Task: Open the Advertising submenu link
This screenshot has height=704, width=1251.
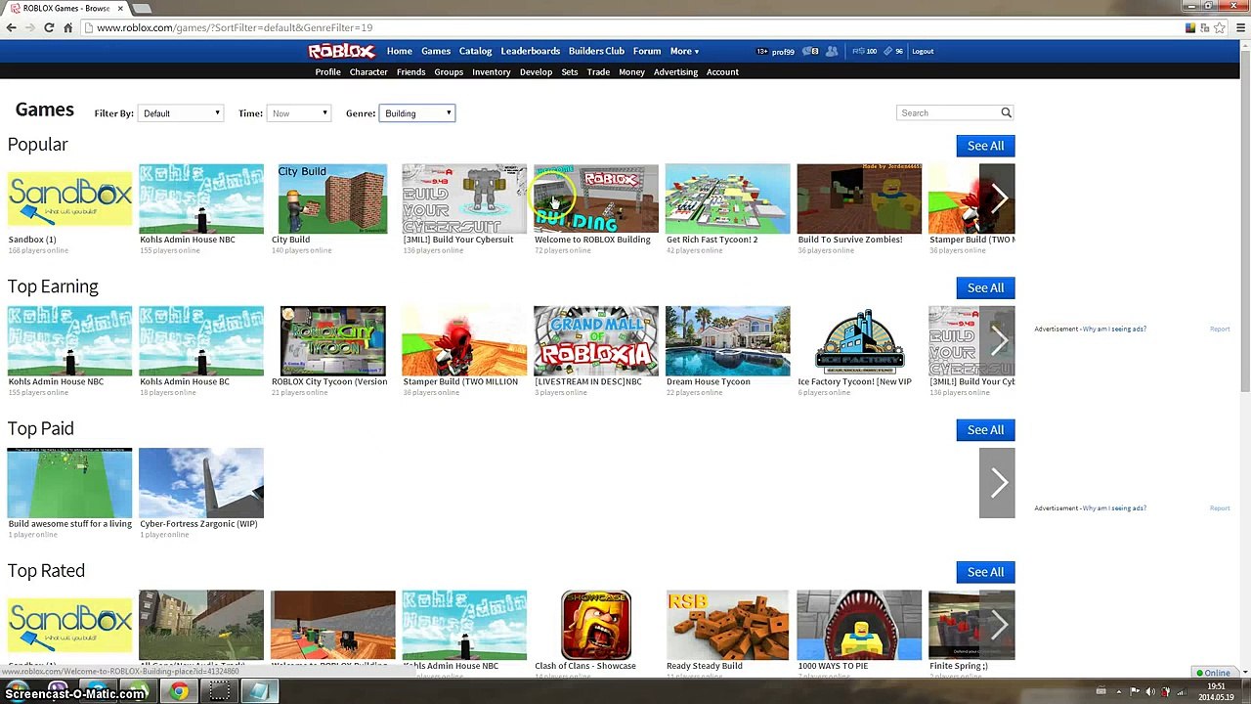Action: [x=675, y=72]
